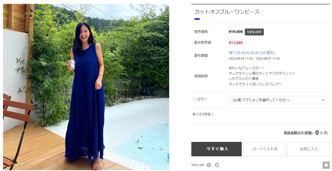Open the カラー option select box
Image resolution: width=332 pixels, height=171 pixels.
click(x=278, y=100)
